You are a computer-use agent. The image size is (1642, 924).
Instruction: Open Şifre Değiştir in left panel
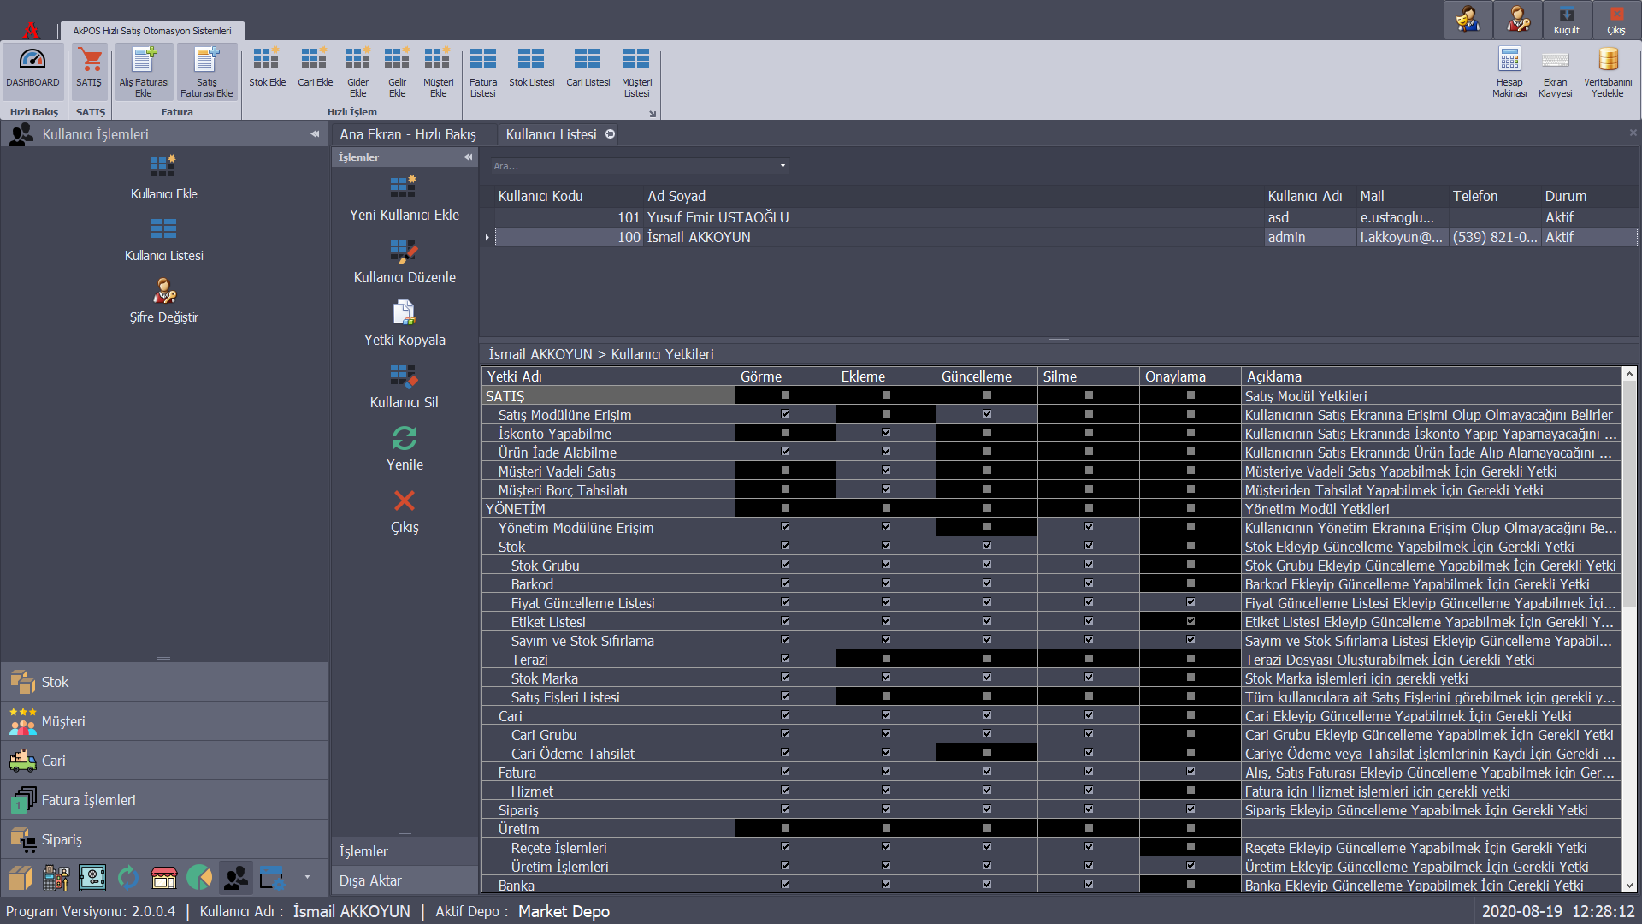[163, 292]
